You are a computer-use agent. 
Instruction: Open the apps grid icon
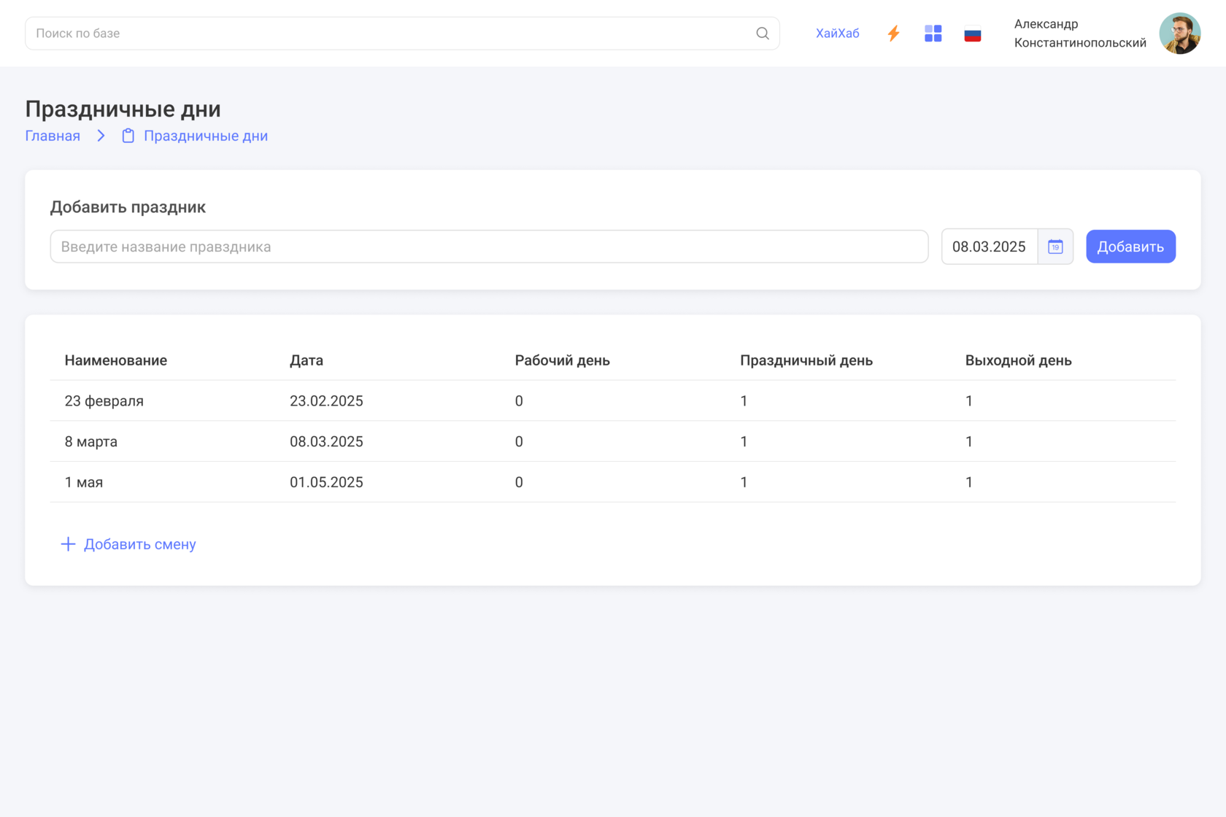point(933,34)
